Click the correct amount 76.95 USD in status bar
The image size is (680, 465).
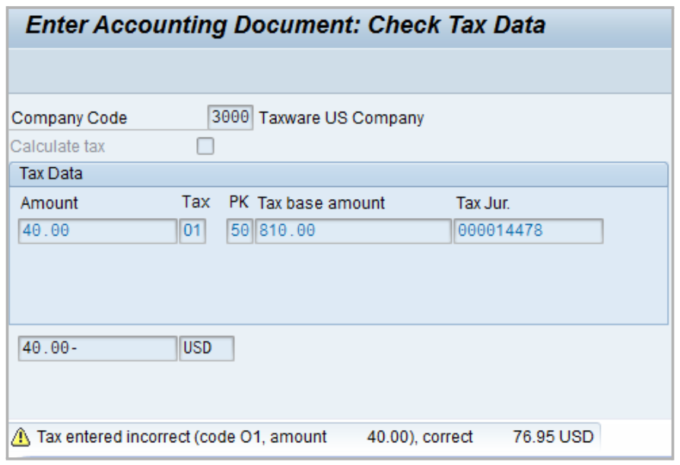coord(553,437)
